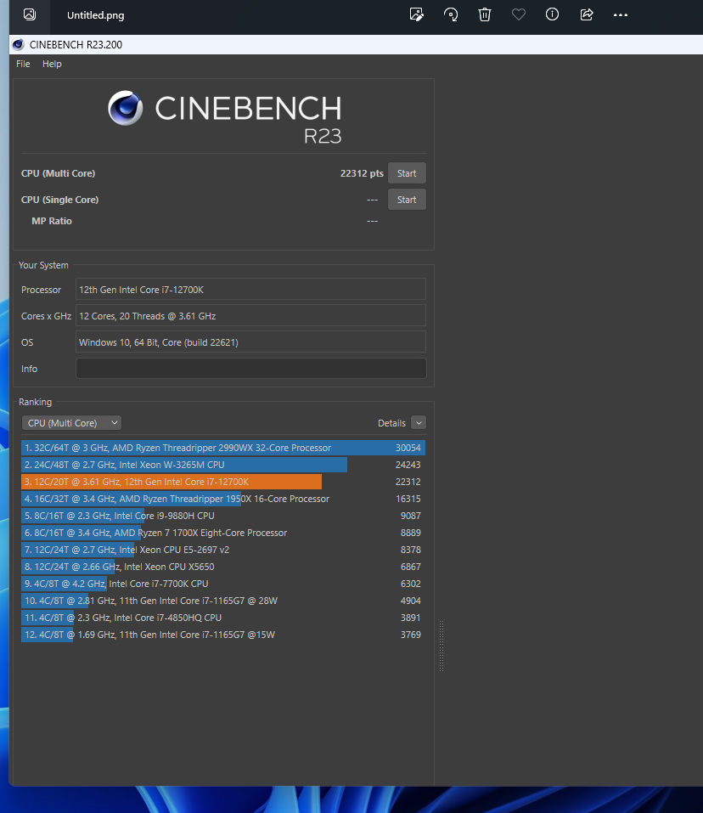
Task: Select ranking row Ryzen 7 1700X
Action: [x=223, y=533]
